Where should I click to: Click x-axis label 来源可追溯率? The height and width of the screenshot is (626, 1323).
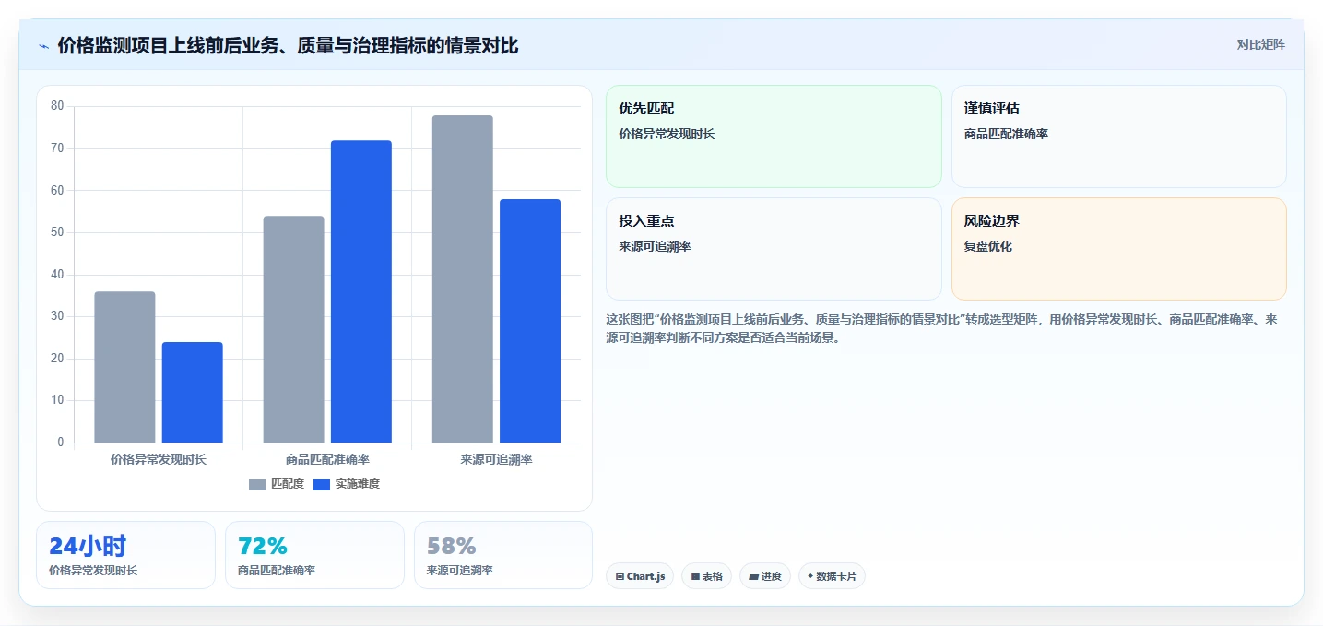point(496,458)
